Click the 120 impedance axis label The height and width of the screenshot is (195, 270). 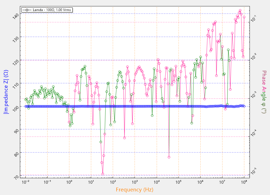pyautogui.click(x=16, y=63)
